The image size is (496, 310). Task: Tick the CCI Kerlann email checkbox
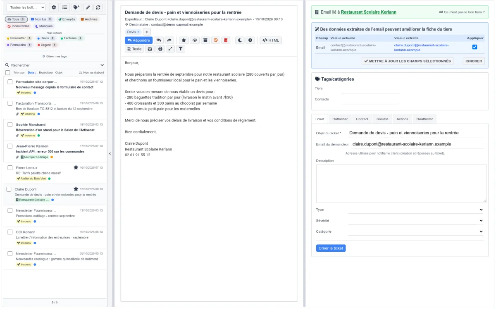click(x=10, y=232)
